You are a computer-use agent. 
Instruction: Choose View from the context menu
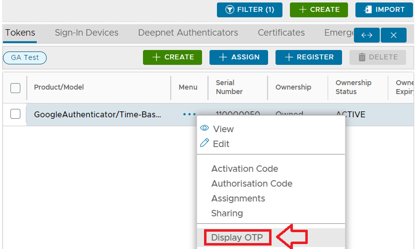coord(223,129)
